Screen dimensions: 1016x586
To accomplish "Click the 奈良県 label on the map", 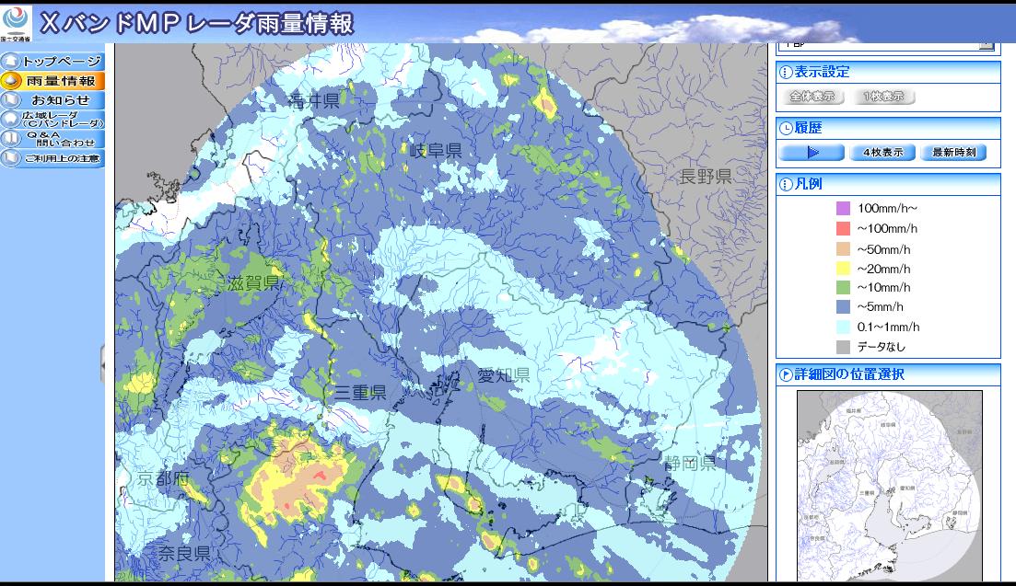I will (184, 554).
